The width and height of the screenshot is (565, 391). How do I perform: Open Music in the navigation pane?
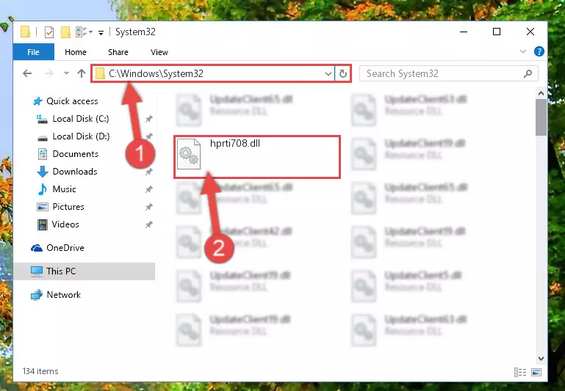pos(64,189)
